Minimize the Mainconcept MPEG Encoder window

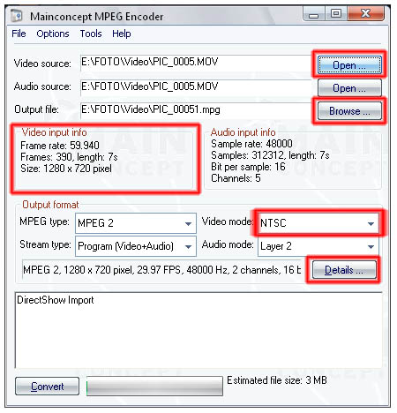point(314,14)
